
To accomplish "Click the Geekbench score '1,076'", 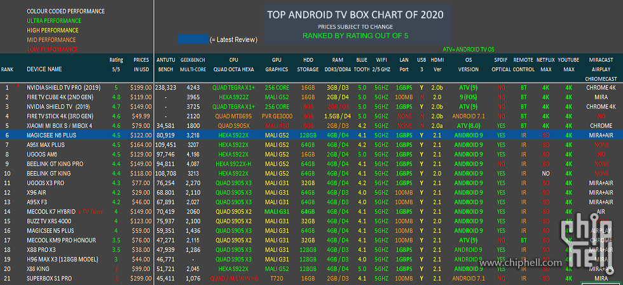I will pos(193,278).
